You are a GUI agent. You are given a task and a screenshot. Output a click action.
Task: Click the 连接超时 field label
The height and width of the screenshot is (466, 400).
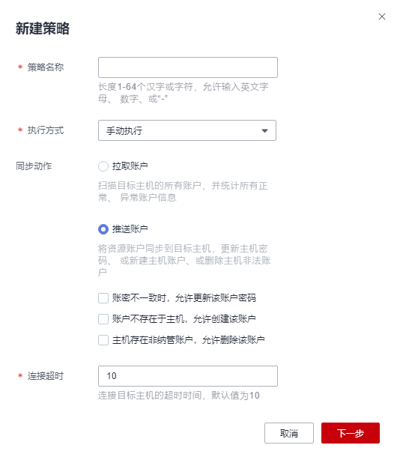pos(46,376)
